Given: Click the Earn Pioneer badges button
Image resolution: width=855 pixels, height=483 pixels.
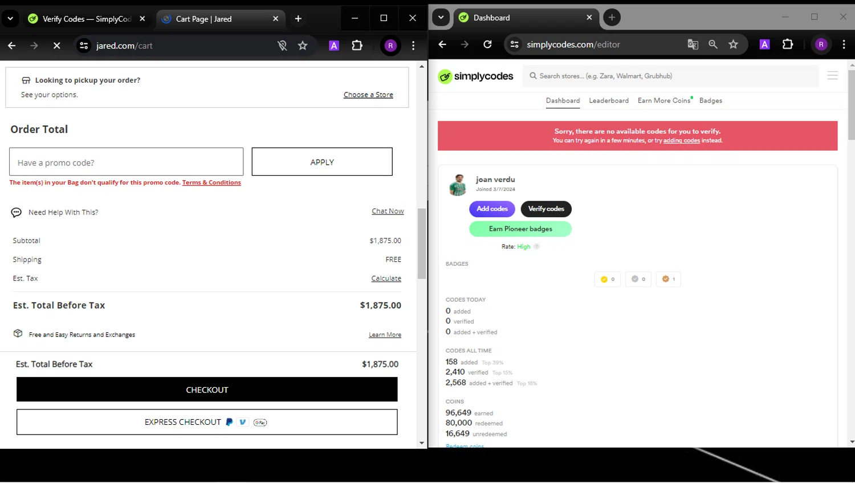Looking at the screenshot, I should [x=520, y=229].
